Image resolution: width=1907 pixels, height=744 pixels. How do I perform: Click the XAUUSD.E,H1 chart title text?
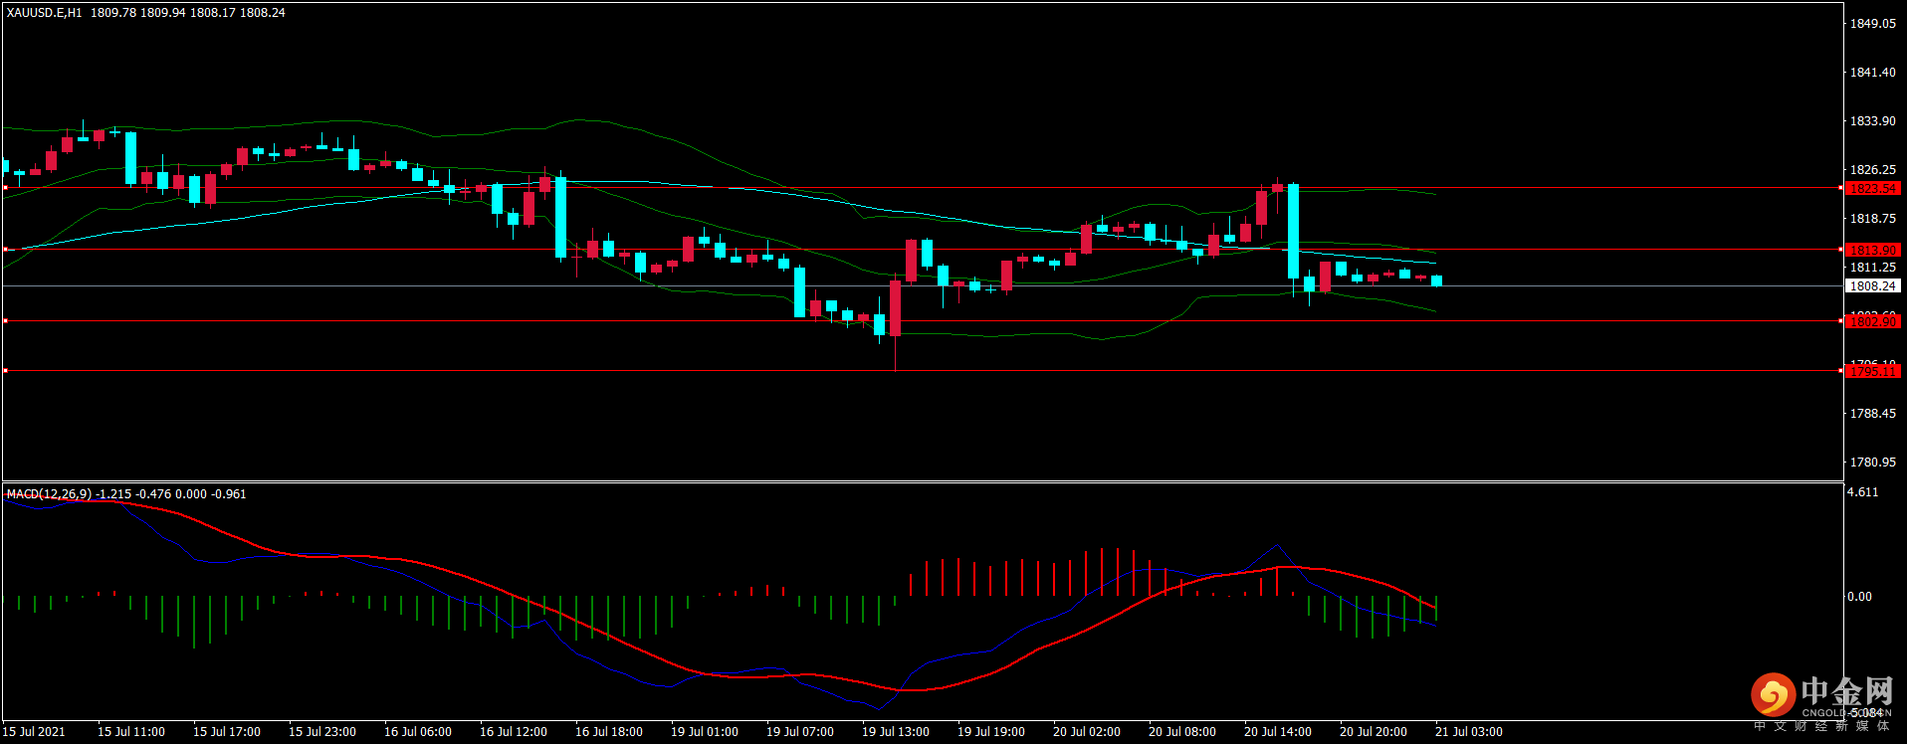45,13
